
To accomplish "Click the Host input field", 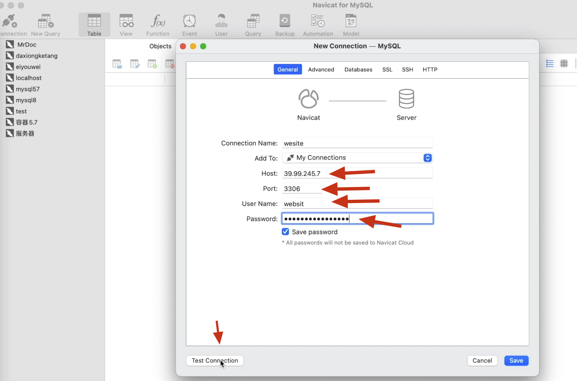I will pos(357,173).
